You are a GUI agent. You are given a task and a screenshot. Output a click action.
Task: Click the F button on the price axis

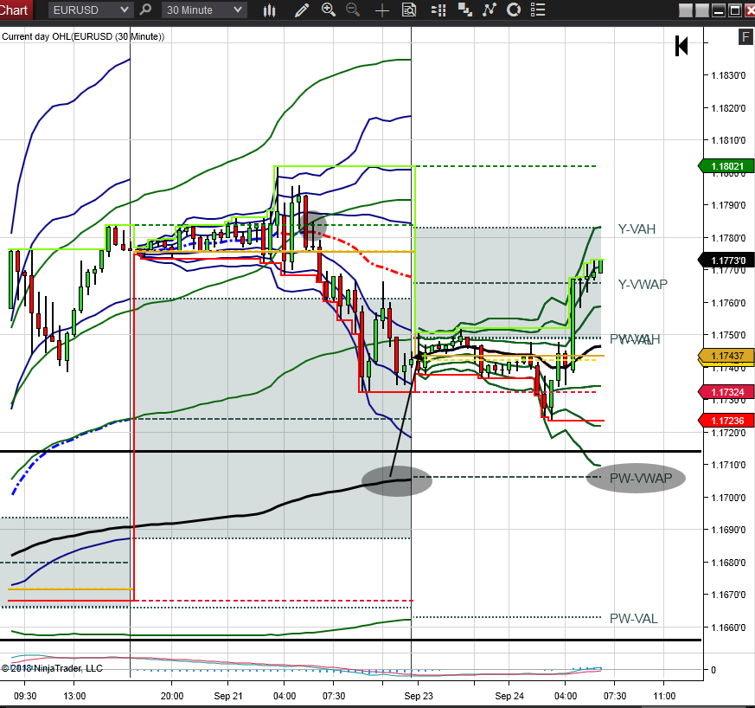[x=745, y=37]
